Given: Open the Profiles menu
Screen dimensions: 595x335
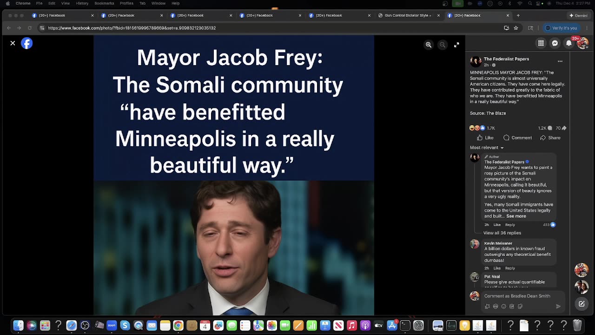Looking at the screenshot, I should point(126,3).
